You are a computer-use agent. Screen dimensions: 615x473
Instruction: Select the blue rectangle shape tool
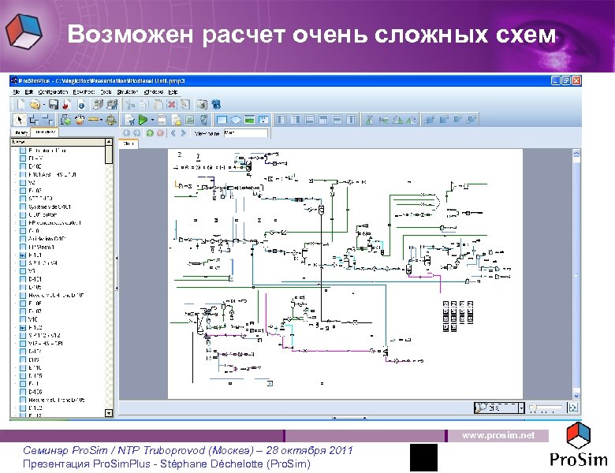222,120
